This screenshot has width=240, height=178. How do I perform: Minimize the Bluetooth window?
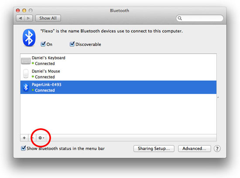[x=24, y=10]
